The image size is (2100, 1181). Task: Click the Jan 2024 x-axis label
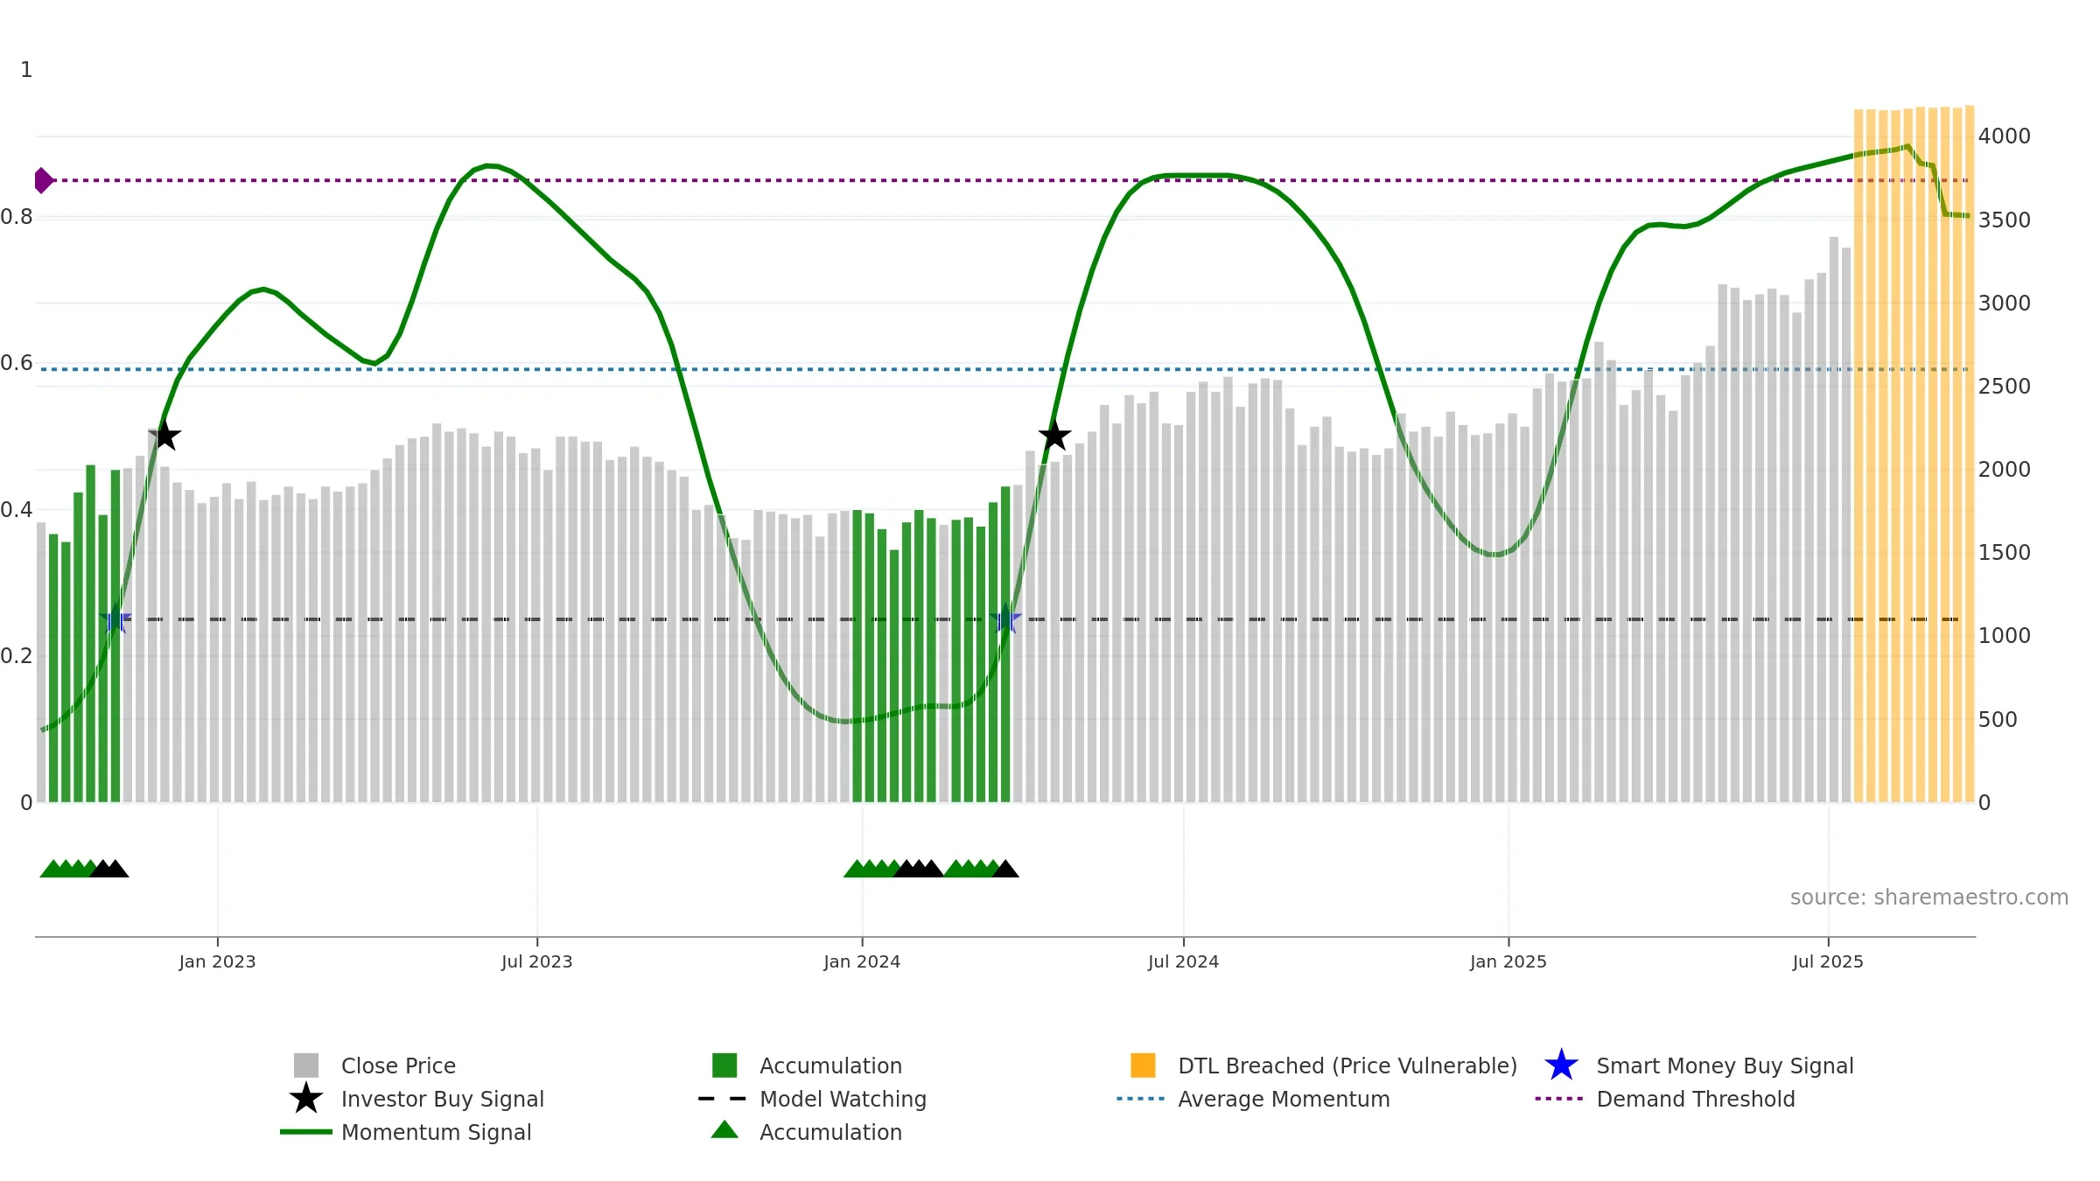click(862, 961)
